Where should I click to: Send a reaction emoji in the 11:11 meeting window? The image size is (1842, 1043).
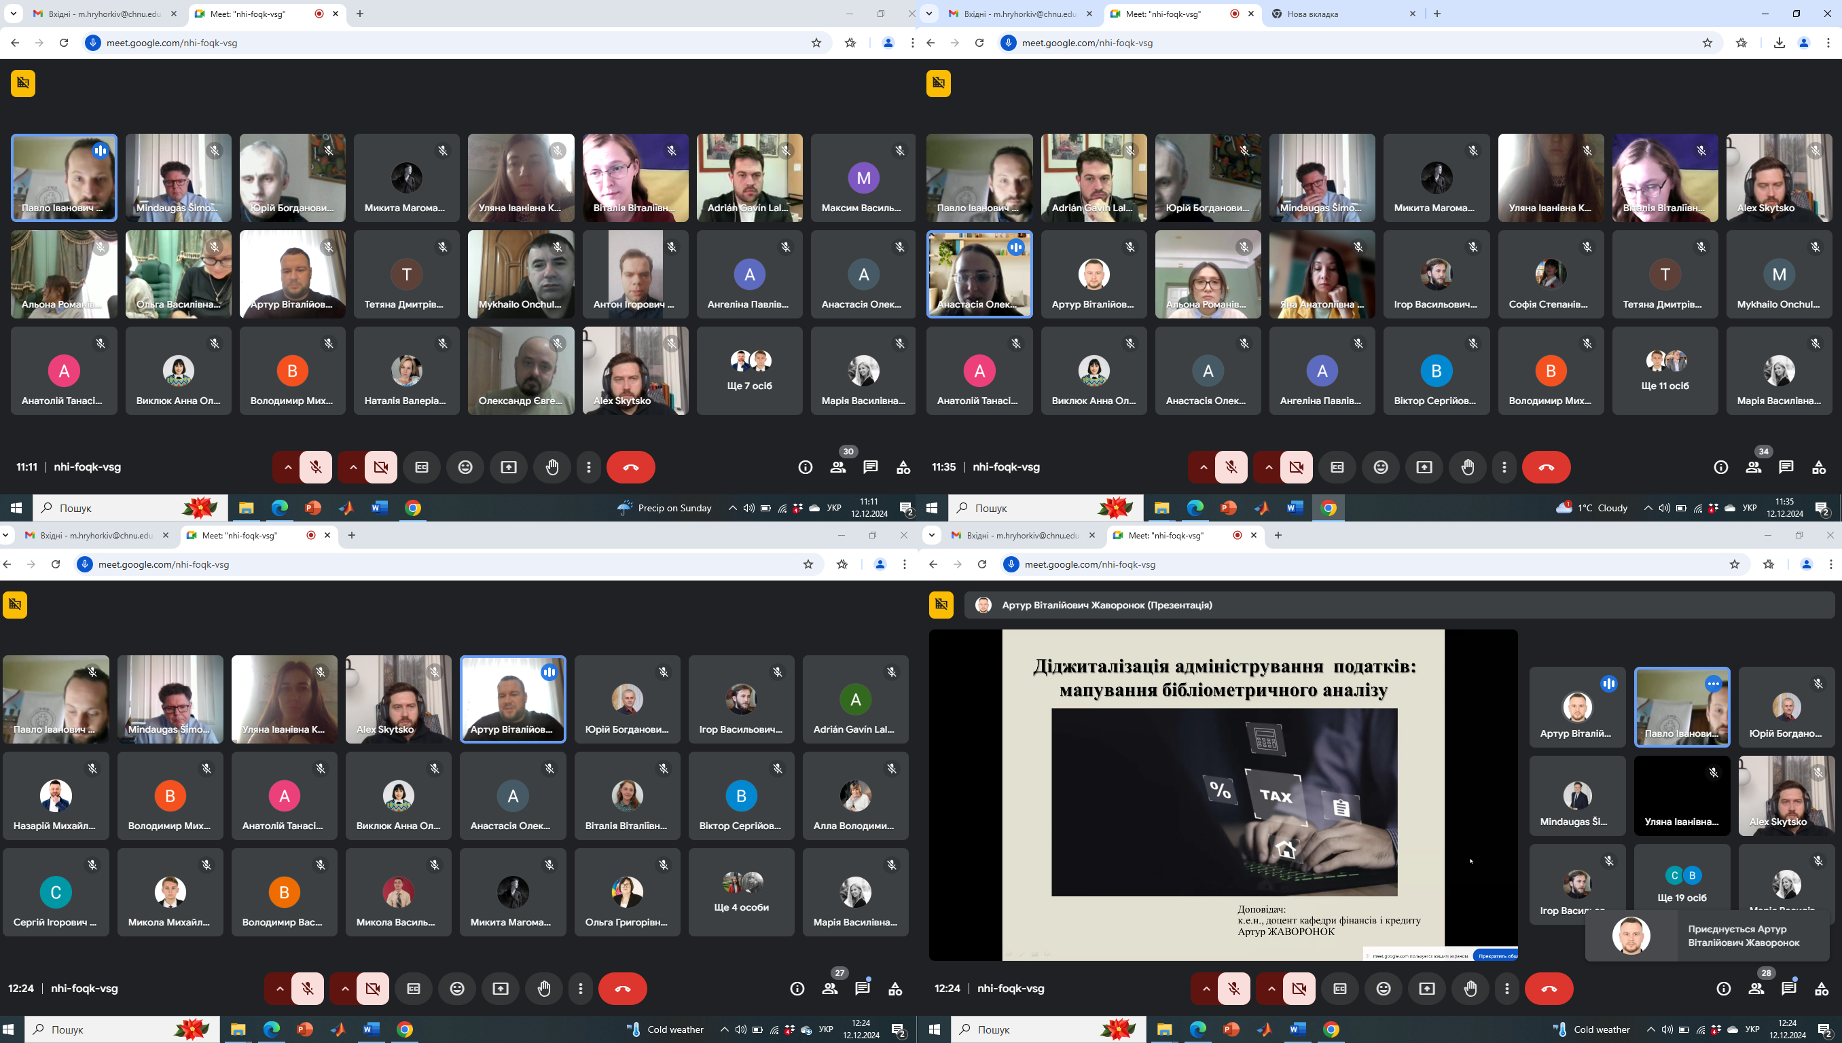466,467
